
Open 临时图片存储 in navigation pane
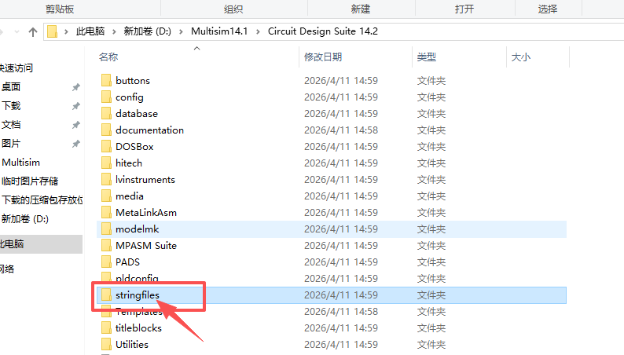pos(30,181)
